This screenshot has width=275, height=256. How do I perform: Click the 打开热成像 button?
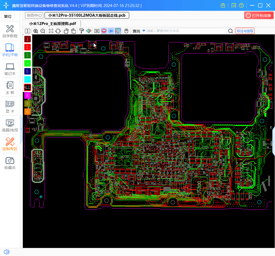[x=259, y=15]
